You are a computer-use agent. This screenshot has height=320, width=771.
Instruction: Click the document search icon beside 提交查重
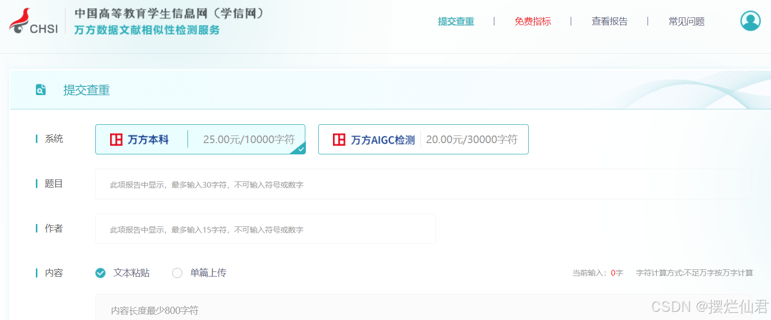point(40,90)
